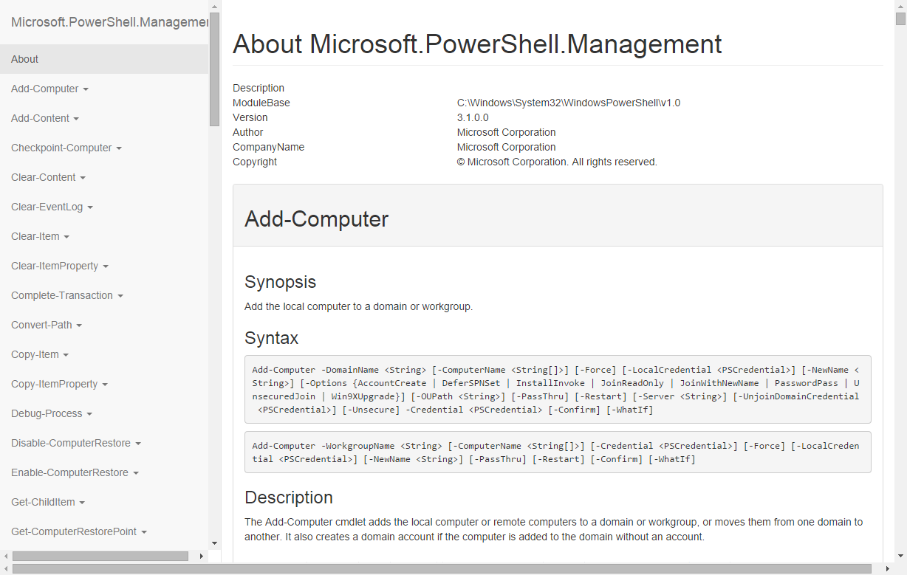Expand the Clear-Content dropdown caret

[83, 178]
